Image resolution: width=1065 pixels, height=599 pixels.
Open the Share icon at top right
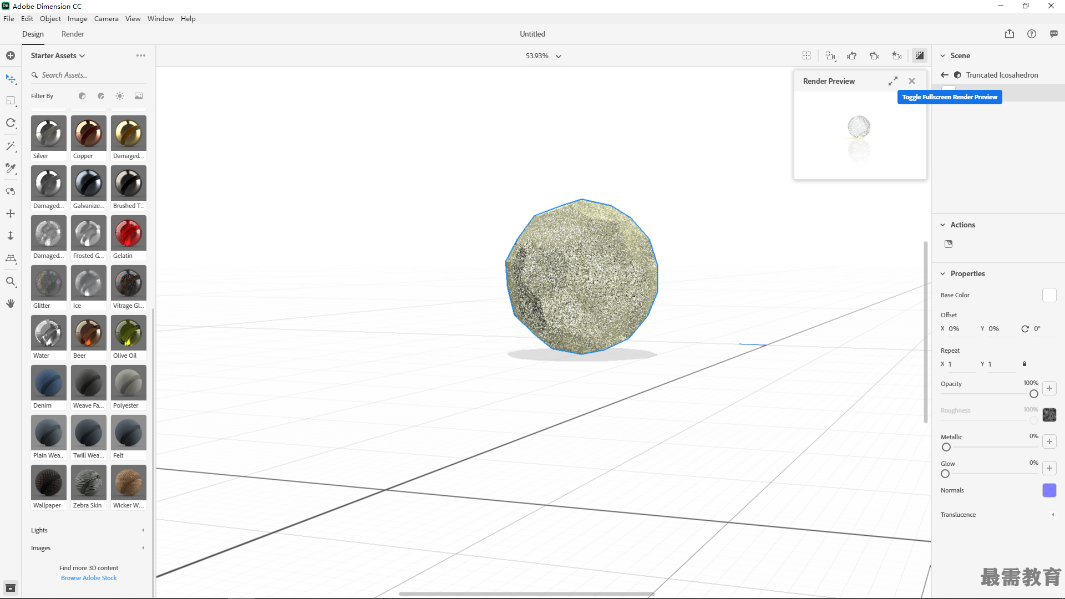(1010, 34)
